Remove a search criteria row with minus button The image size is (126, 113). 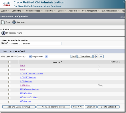click(x=101, y=56)
